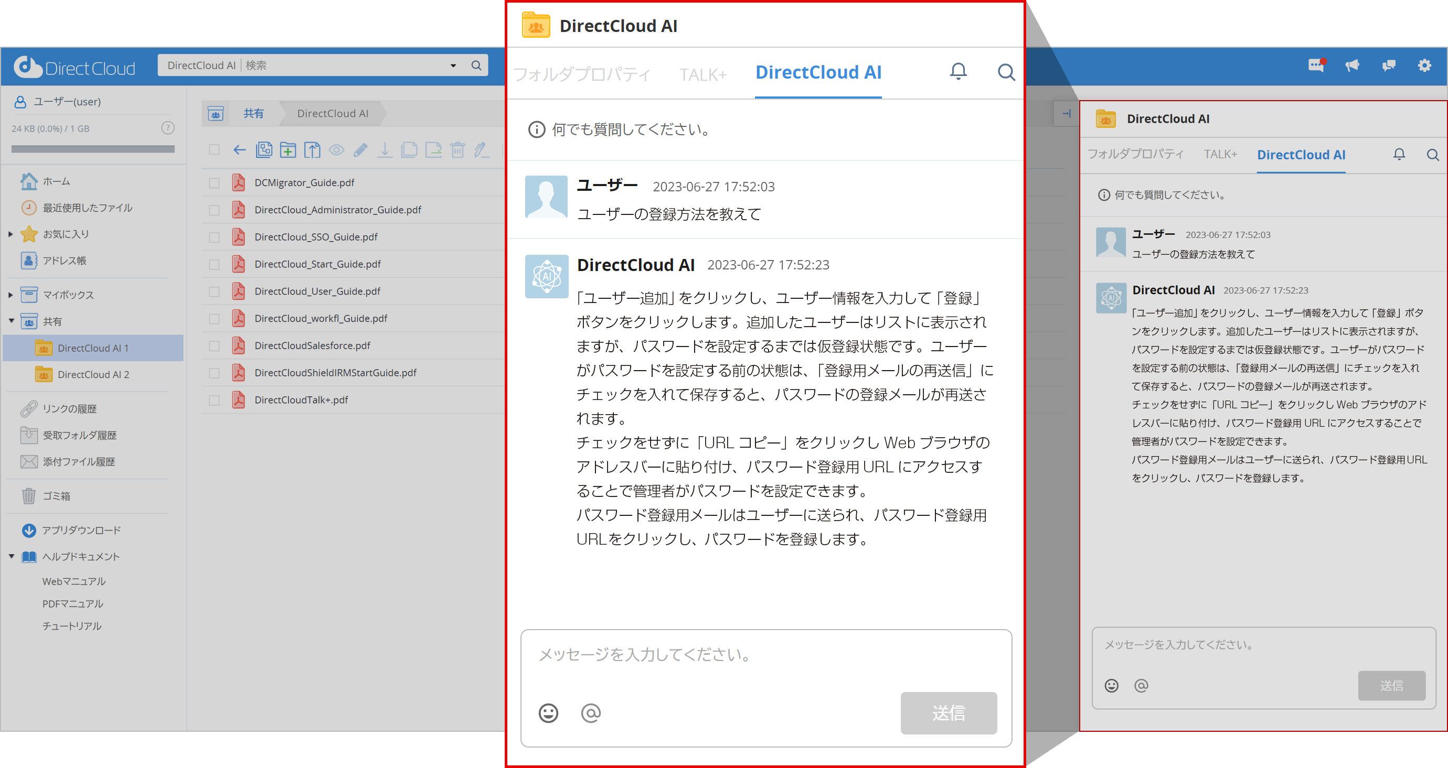1448x768 pixels.
Task: Check the box for DirectCloud_workfl_Guide.pdf
Action: point(214,319)
